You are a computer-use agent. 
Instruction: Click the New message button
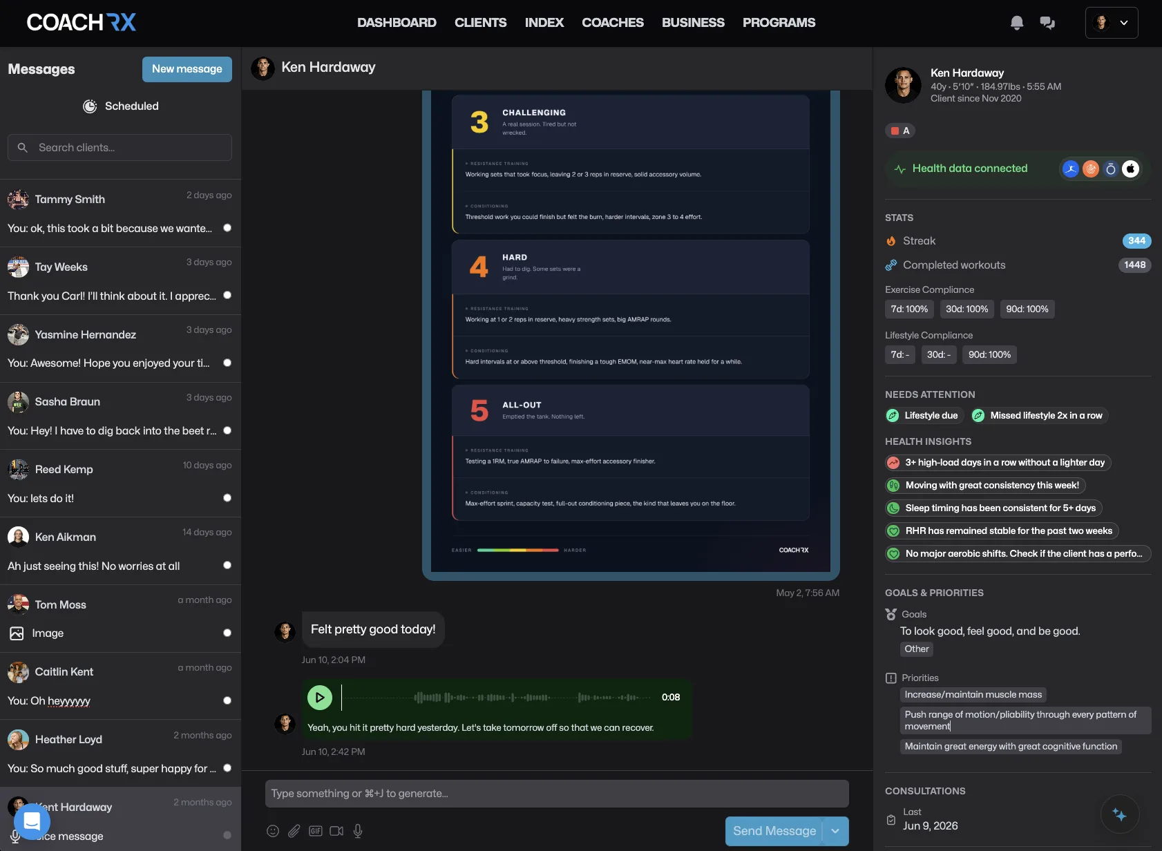[x=187, y=69]
